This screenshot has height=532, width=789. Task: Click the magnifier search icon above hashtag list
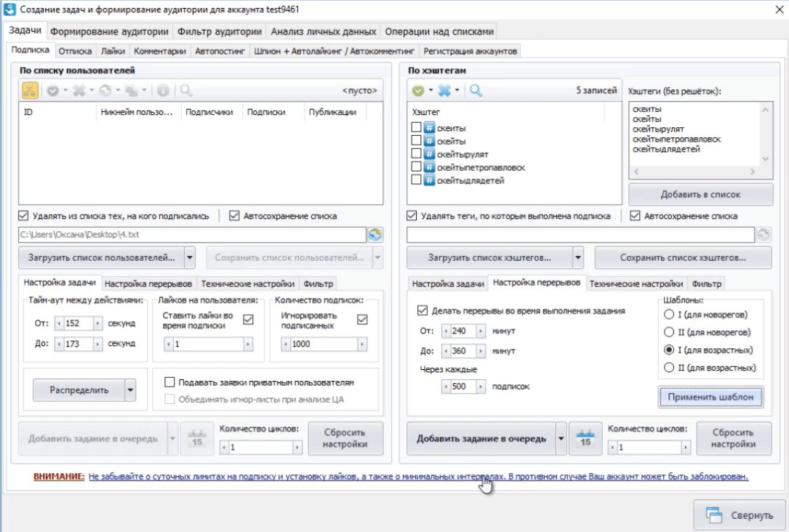tap(476, 90)
